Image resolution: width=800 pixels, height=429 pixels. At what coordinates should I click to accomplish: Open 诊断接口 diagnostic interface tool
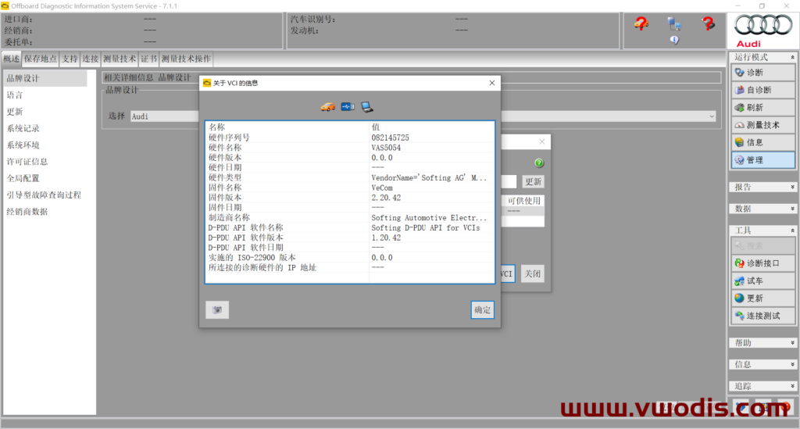pos(762,264)
